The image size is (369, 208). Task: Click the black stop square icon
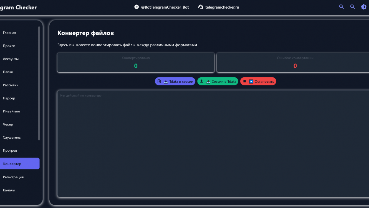[x=244, y=81]
